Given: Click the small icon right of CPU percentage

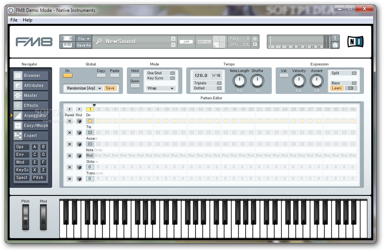Looking at the screenshot, I should click(255, 45).
